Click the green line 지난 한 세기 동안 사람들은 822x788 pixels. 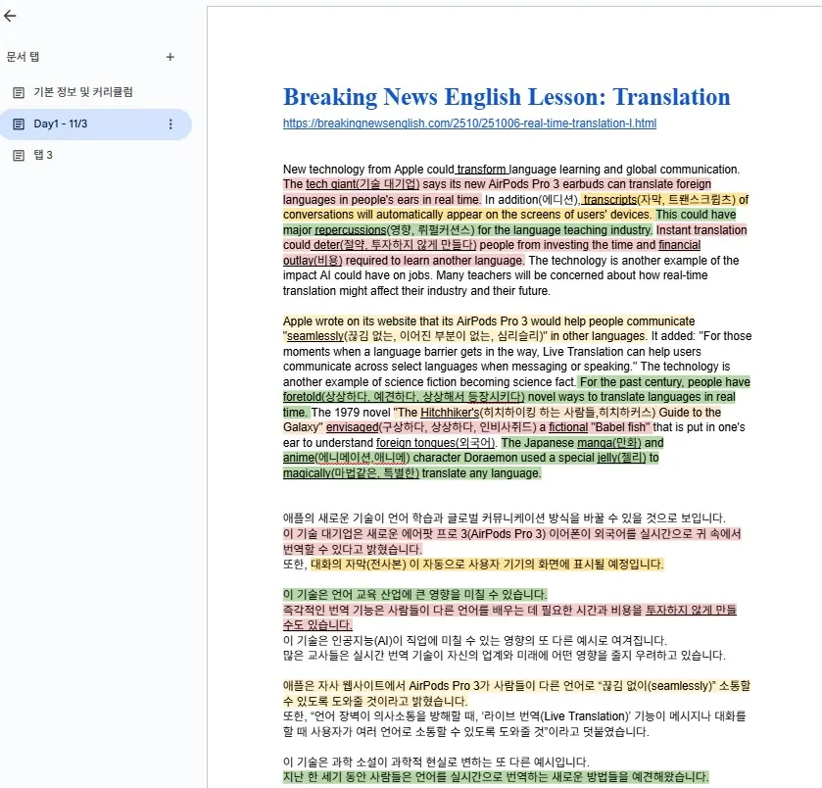tap(496, 777)
